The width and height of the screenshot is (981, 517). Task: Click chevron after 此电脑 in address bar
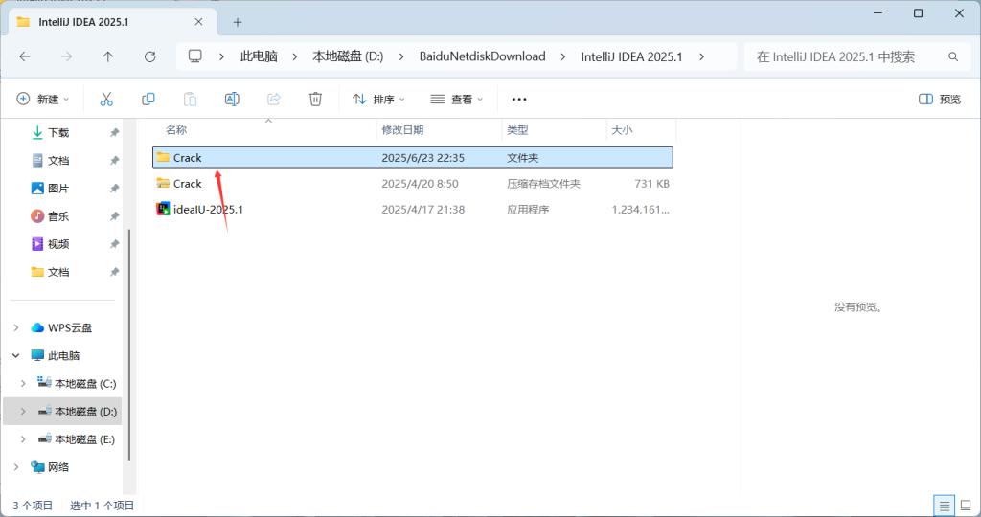tap(295, 56)
